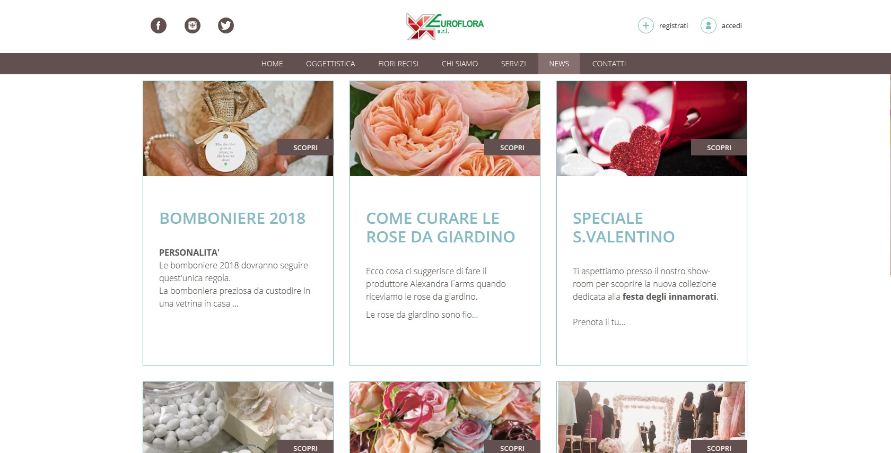Click the wedding ceremony photo thumbnail

(652, 417)
